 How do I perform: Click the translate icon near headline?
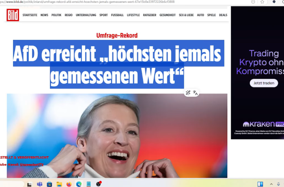pyautogui.click(x=195, y=93)
